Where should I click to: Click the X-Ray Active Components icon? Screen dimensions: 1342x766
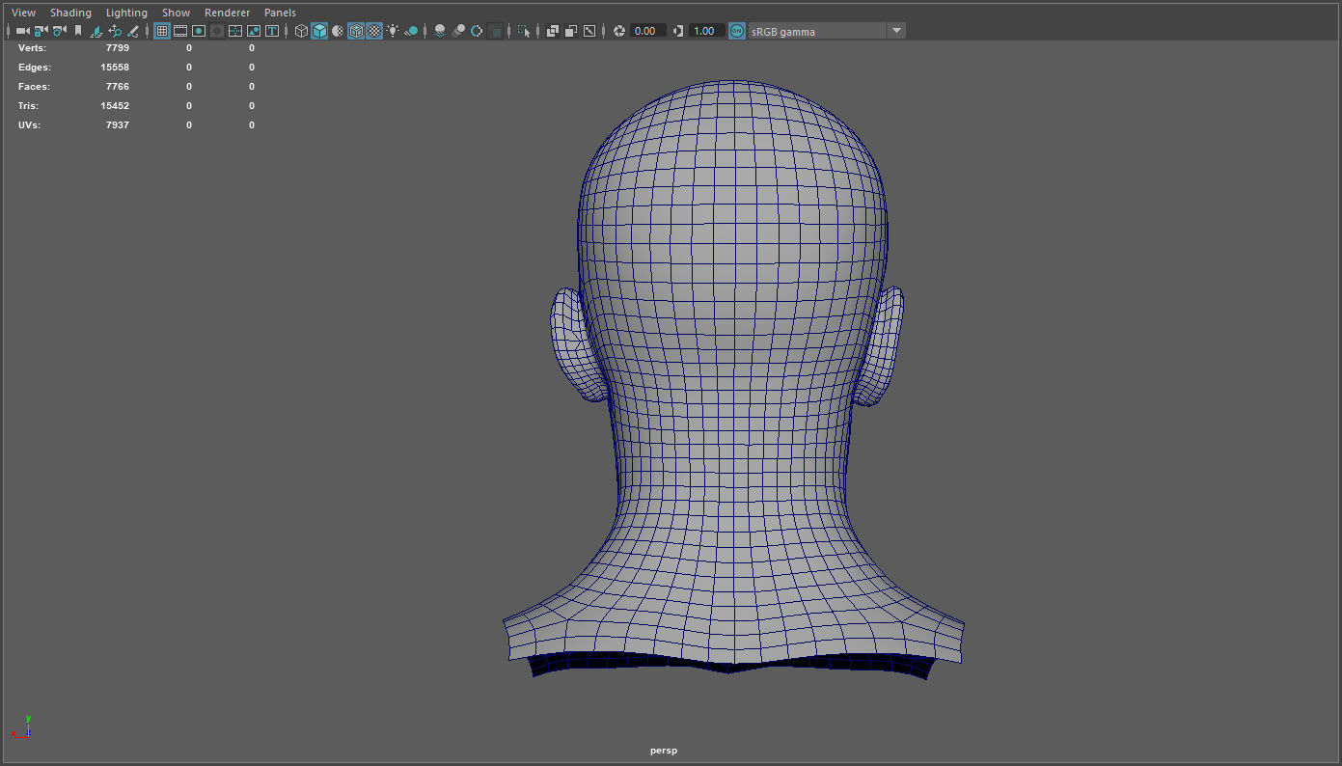pos(570,31)
